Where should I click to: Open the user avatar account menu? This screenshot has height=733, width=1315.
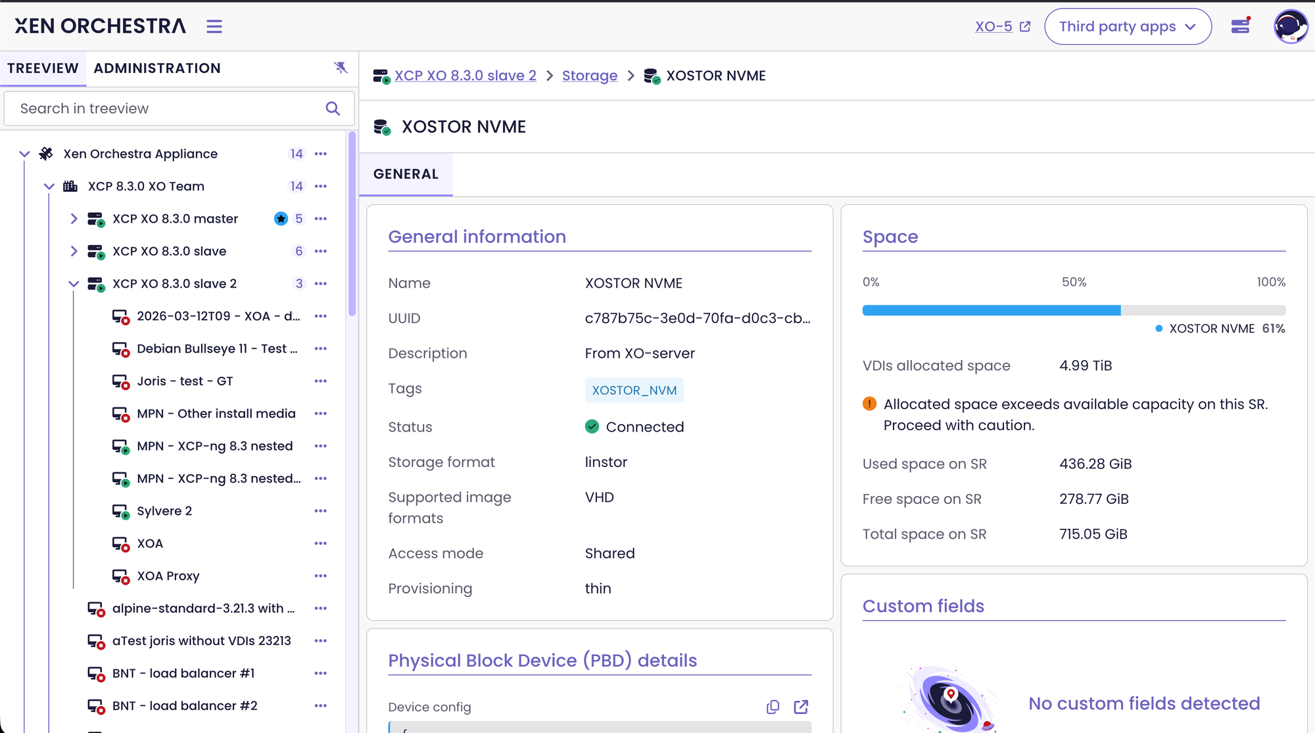point(1290,26)
